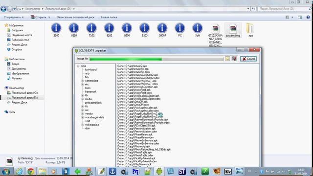Expand the etc tree node
The width and height of the screenshot is (313, 176).
[83, 85]
